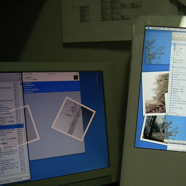Image resolution: width=186 pixels, height=186 pixels.
Task: Open the iTunes Store item
Action: tap(178, 60)
